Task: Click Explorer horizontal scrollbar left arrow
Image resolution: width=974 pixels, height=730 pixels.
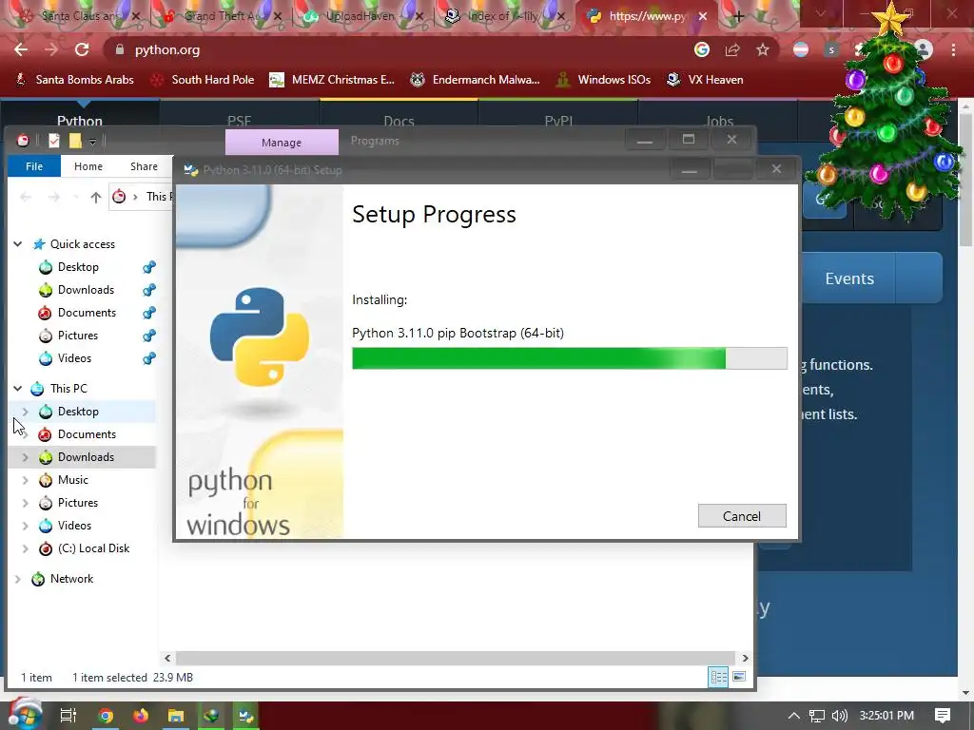Action: point(167,658)
